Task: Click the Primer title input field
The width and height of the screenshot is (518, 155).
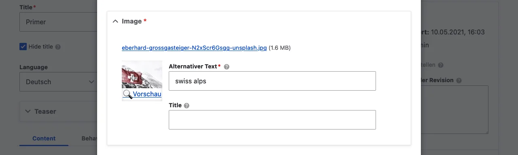Action: (x=58, y=22)
